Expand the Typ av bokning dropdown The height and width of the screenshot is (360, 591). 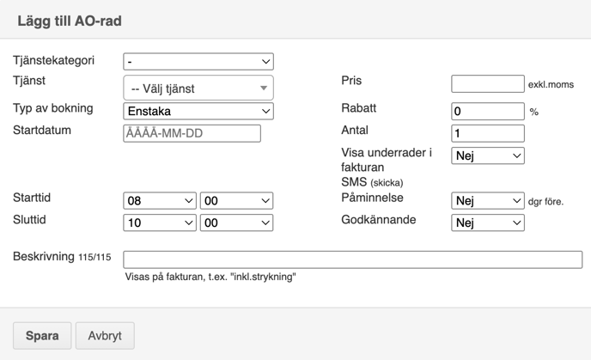point(198,111)
